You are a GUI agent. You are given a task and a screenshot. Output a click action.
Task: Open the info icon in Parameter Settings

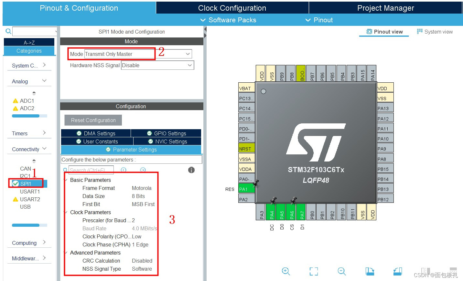[x=191, y=170]
